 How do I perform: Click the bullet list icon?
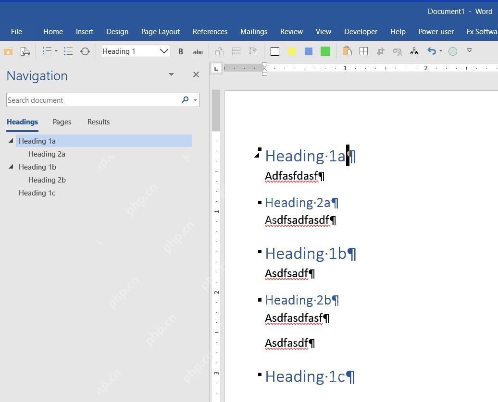pos(68,51)
